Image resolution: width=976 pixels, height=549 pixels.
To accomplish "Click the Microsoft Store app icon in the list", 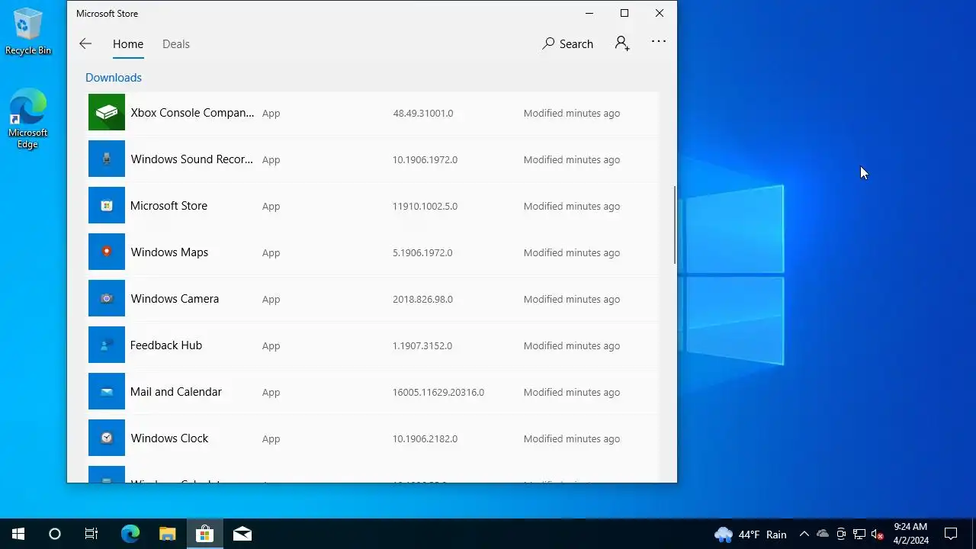I will pos(107,206).
